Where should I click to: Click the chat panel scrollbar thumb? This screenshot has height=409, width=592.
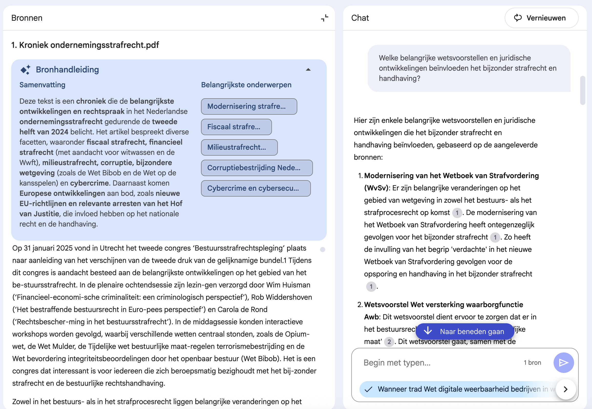point(583,90)
